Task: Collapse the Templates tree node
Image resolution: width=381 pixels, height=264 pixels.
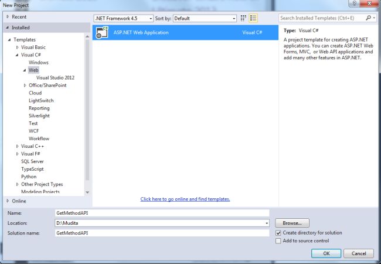Action: (x=9, y=40)
